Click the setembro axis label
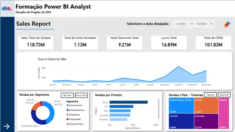 click(164, 85)
